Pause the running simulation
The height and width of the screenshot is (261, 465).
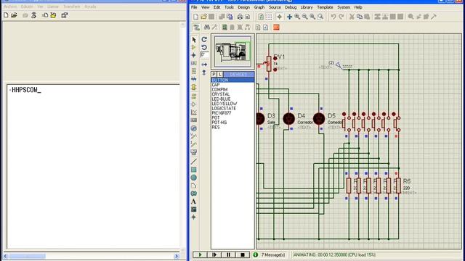tap(228, 254)
